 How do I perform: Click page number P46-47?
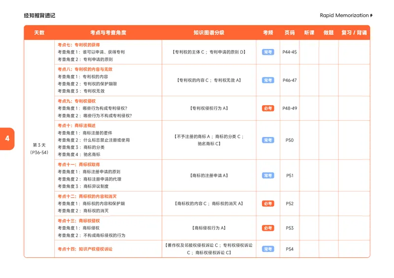(290, 80)
